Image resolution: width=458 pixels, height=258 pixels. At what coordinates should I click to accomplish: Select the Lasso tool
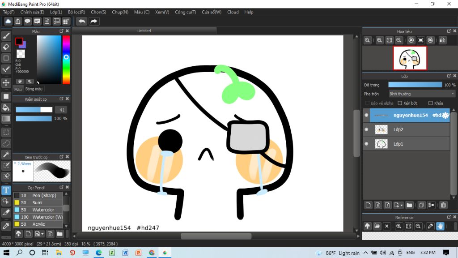point(6,143)
